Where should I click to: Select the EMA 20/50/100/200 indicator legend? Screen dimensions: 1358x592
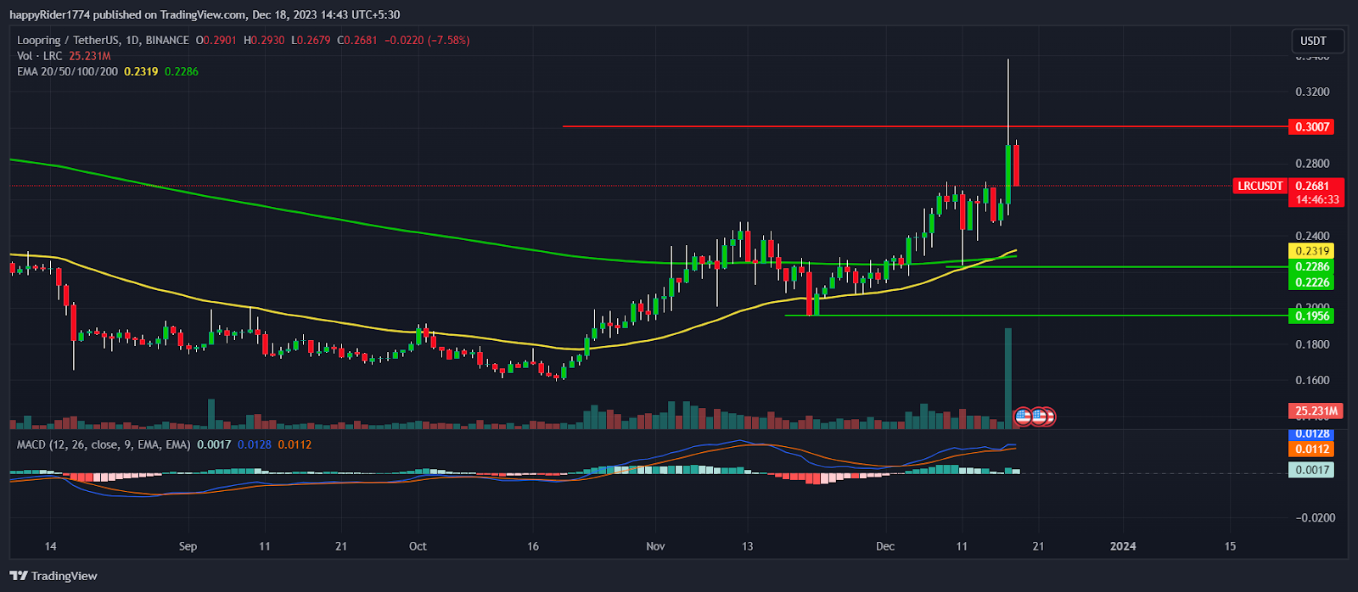pos(67,71)
